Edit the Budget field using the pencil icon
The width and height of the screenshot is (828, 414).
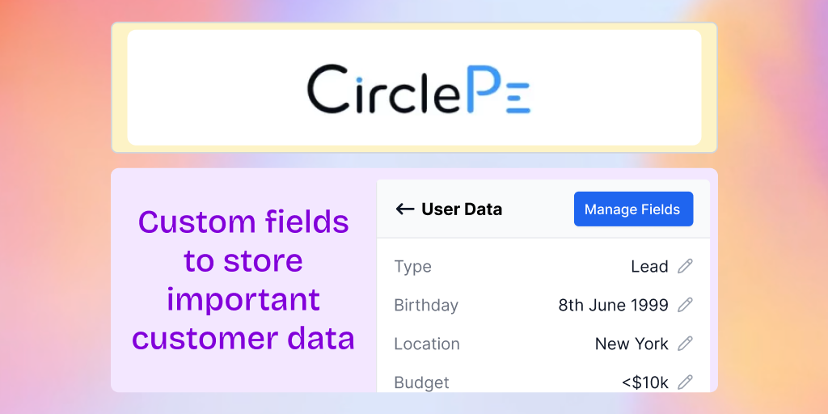point(685,382)
